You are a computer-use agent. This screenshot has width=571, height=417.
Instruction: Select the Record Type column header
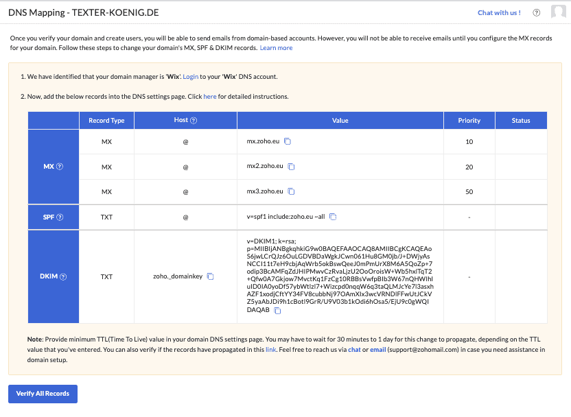106,121
